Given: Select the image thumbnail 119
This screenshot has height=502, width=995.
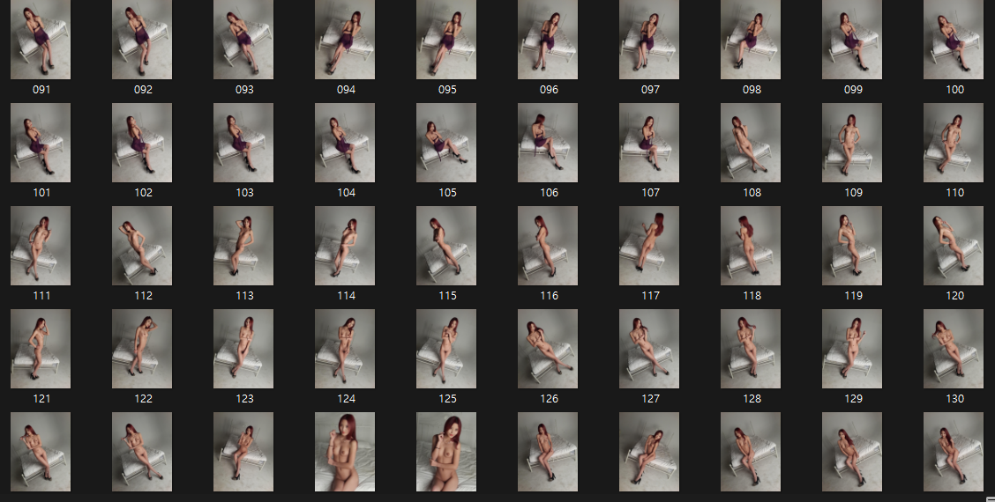Looking at the screenshot, I should pos(852,246).
